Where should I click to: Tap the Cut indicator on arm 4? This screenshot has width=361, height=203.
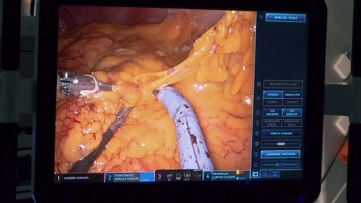[240, 173]
